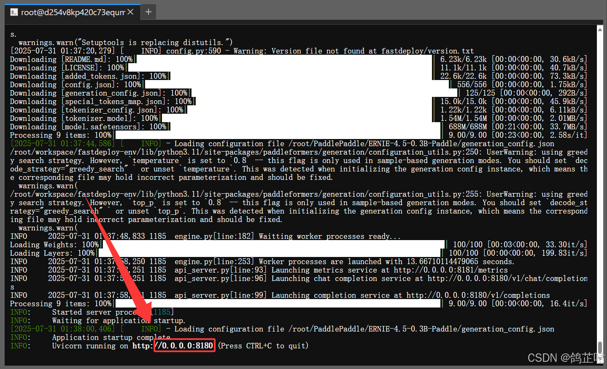Image resolution: width=607 pixels, height=369 pixels.
Task: Click the /v1/chat/completion service URL
Action: pyautogui.click(x=507, y=278)
